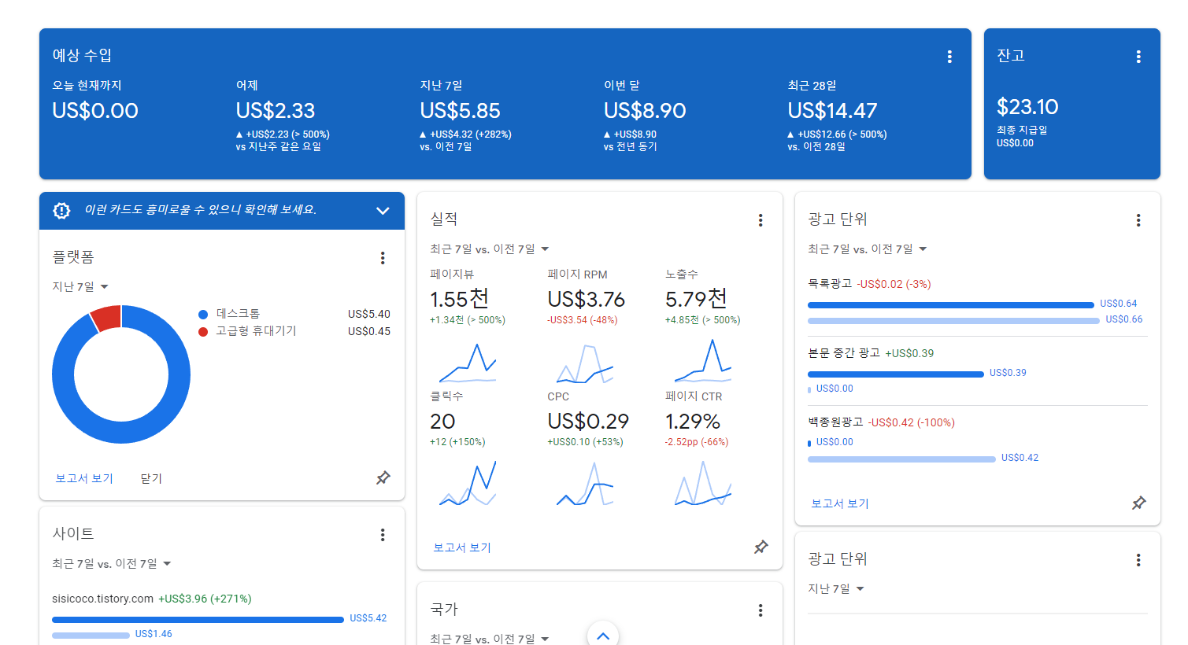Open the 예상 수입 card options menu
Viewport: 1188px width, 645px height.
click(949, 57)
